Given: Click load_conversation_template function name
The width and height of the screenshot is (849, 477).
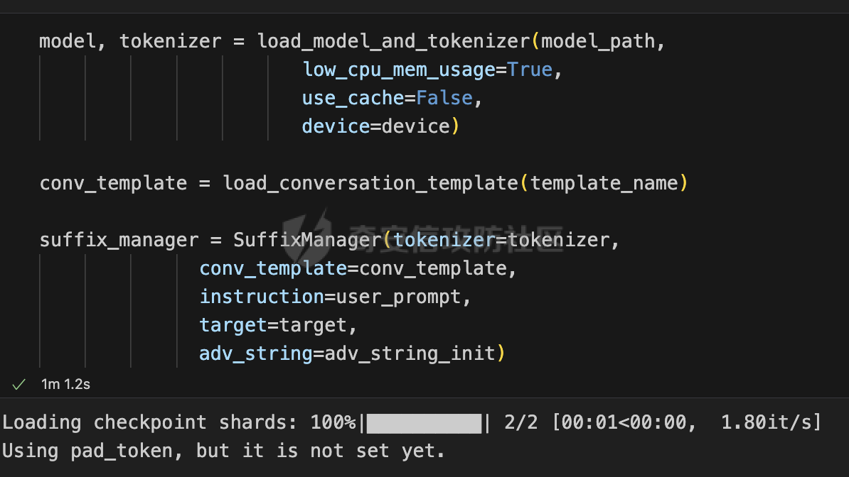Looking at the screenshot, I should click(x=371, y=183).
